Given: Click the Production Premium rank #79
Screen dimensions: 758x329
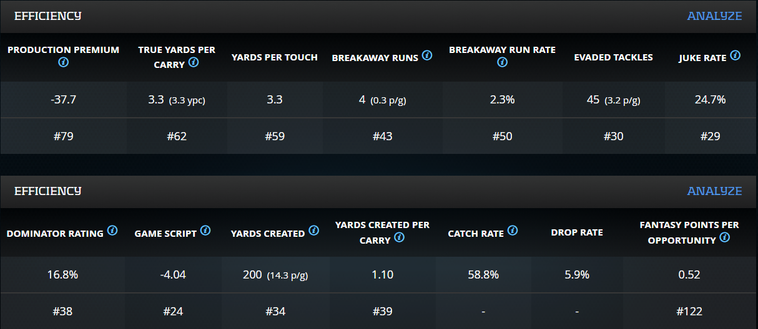Looking at the screenshot, I should coord(63,136).
